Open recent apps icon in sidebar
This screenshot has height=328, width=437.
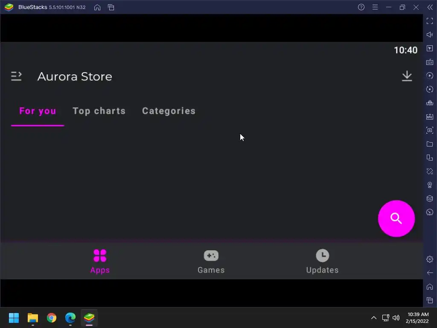click(430, 300)
